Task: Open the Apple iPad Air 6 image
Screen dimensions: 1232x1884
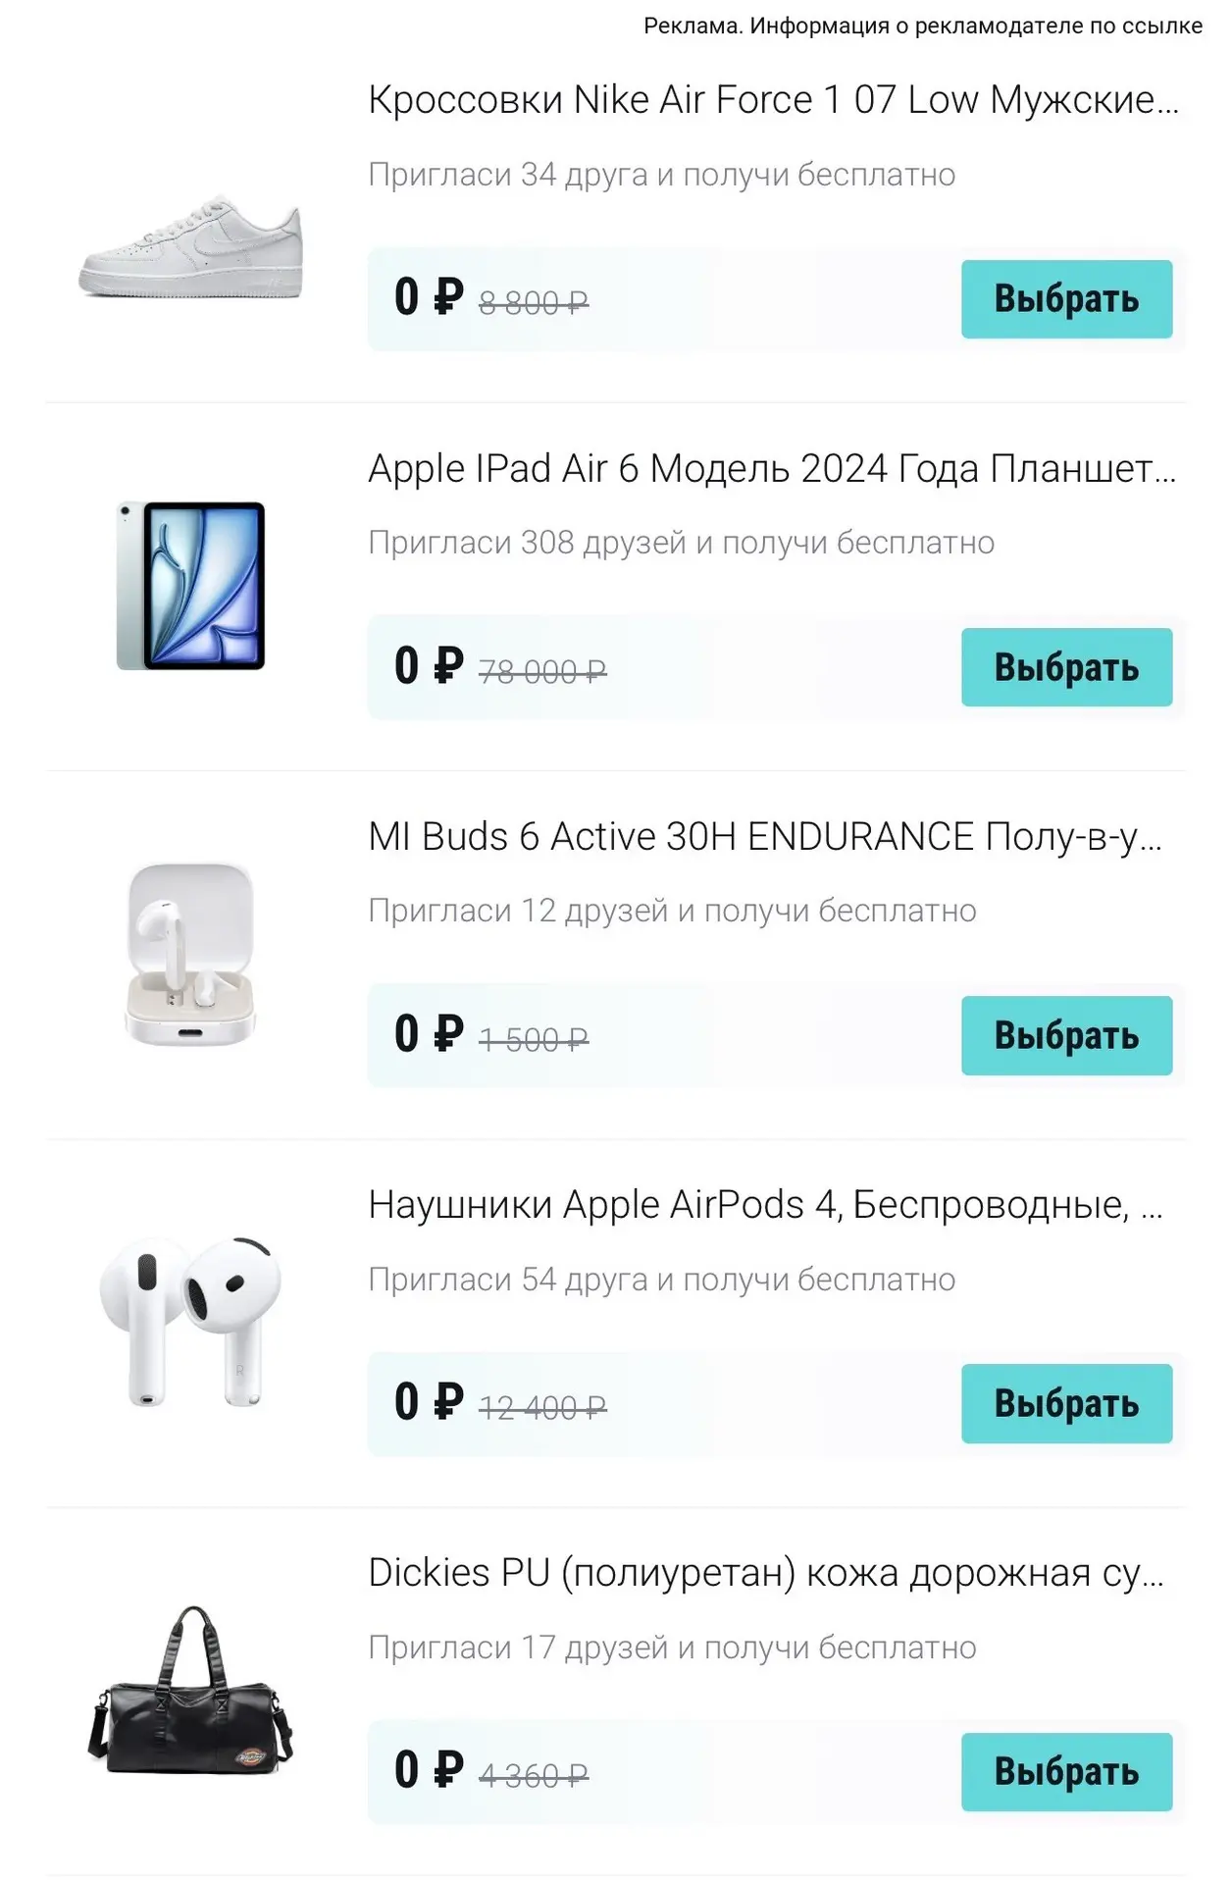Action: 190,586
